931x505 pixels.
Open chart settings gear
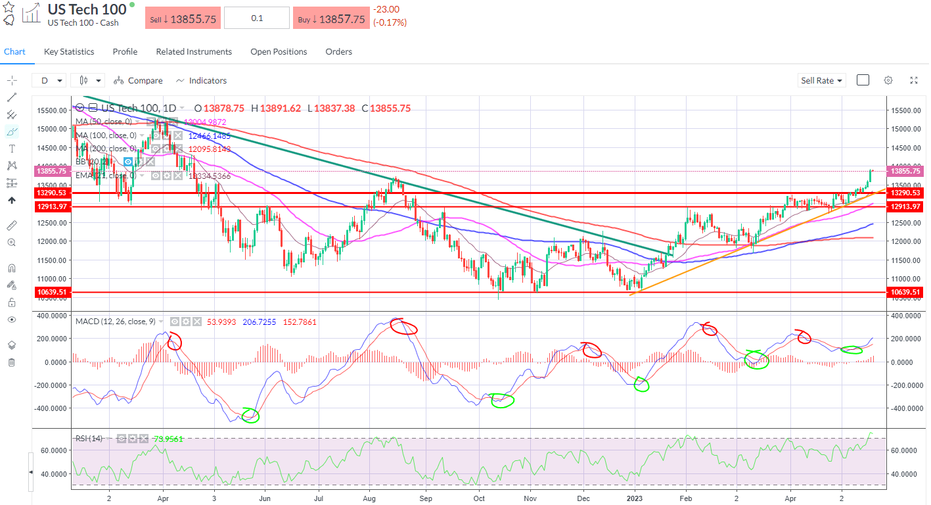click(x=888, y=80)
